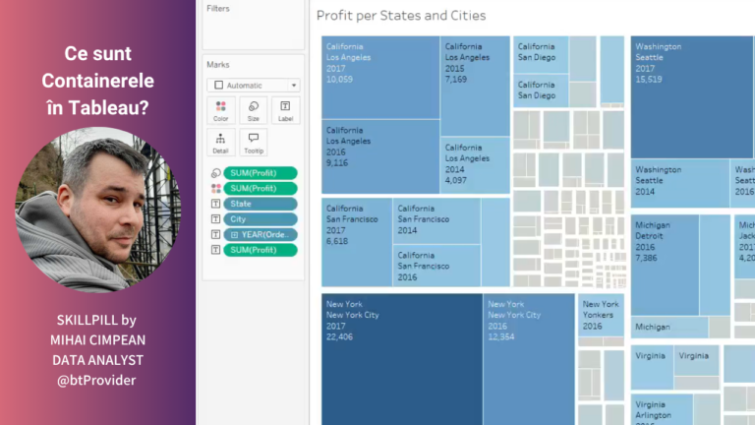The width and height of the screenshot is (755, 425).
Task: Open the Color marks card button
Action: pos(220,110)
